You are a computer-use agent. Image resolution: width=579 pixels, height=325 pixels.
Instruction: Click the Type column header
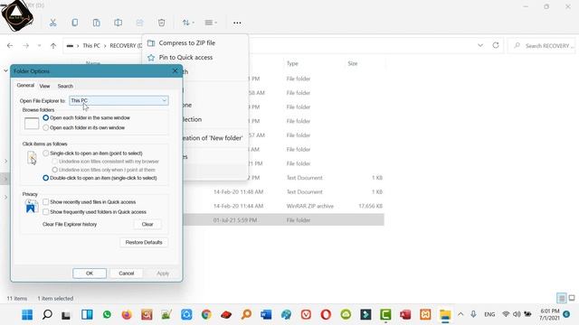pyautogui.click(x=292, y=63)
